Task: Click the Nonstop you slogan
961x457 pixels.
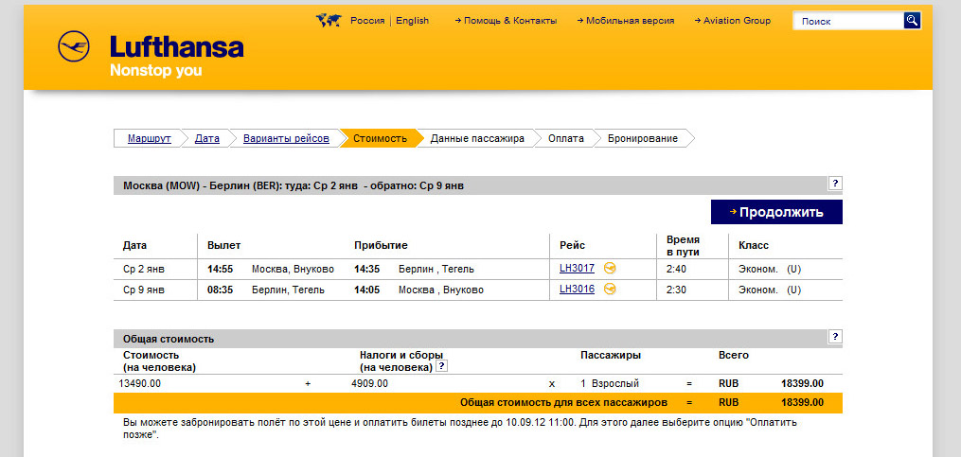Action: point(155,70)
